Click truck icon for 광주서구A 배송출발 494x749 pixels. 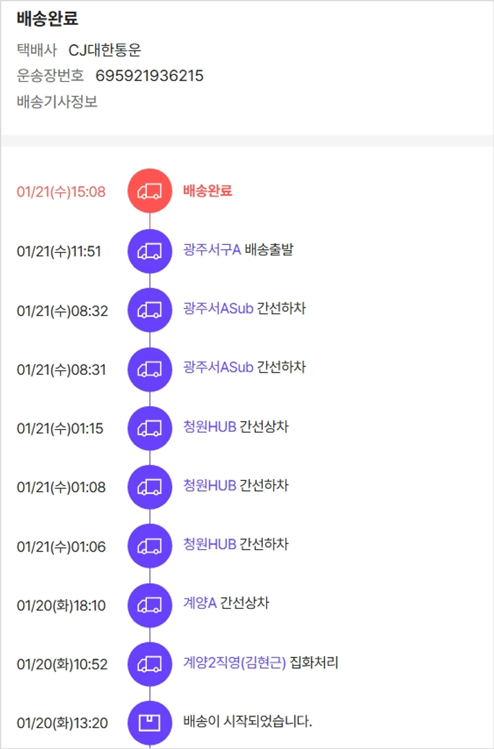click(150, 251)
